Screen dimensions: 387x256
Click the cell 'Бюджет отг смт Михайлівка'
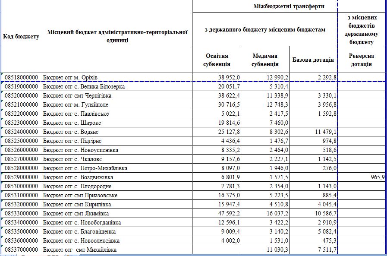(117, 250)
